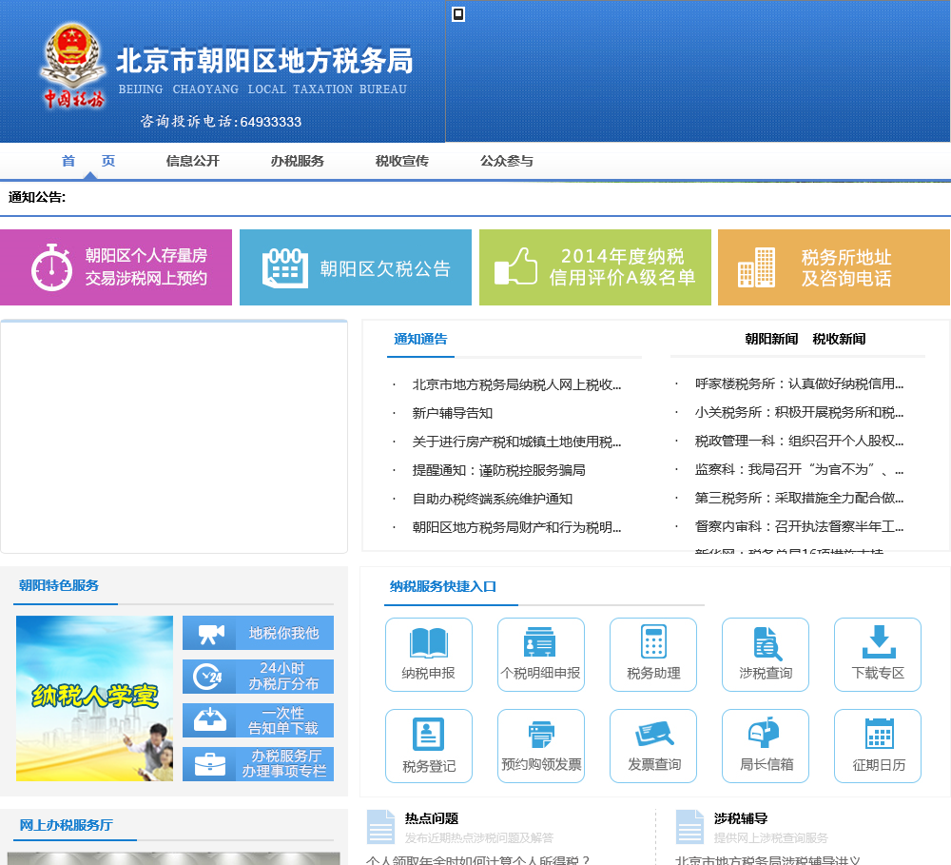Open news 呼家楼税务所：认真做好纳税信用...
This screenshot has width=951, height=865.
[x=800, y=384]
